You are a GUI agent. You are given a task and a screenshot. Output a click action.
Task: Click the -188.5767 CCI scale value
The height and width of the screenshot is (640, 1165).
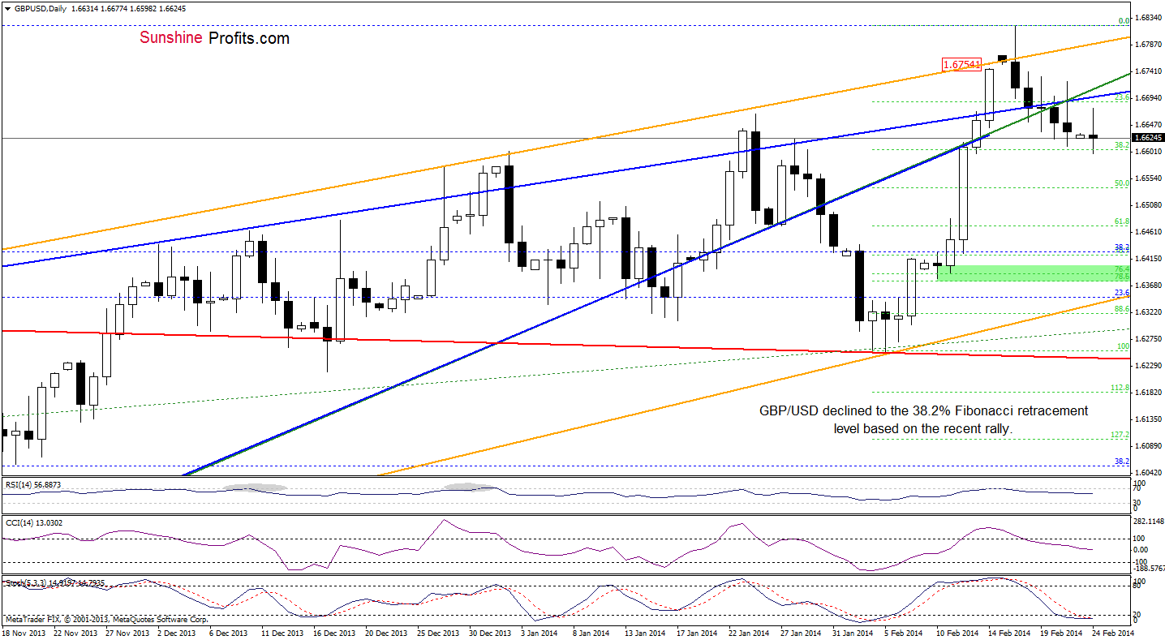tap(1149, 569)
